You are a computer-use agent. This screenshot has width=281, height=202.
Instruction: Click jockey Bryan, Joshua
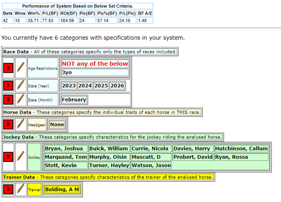coord(66,149)
